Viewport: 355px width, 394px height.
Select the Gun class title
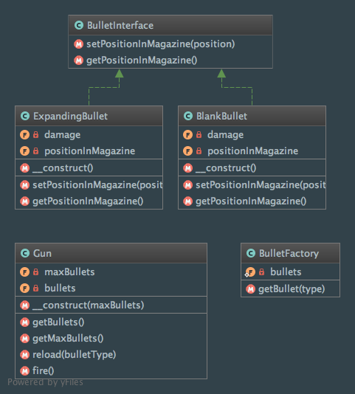(x=42, y=253)
